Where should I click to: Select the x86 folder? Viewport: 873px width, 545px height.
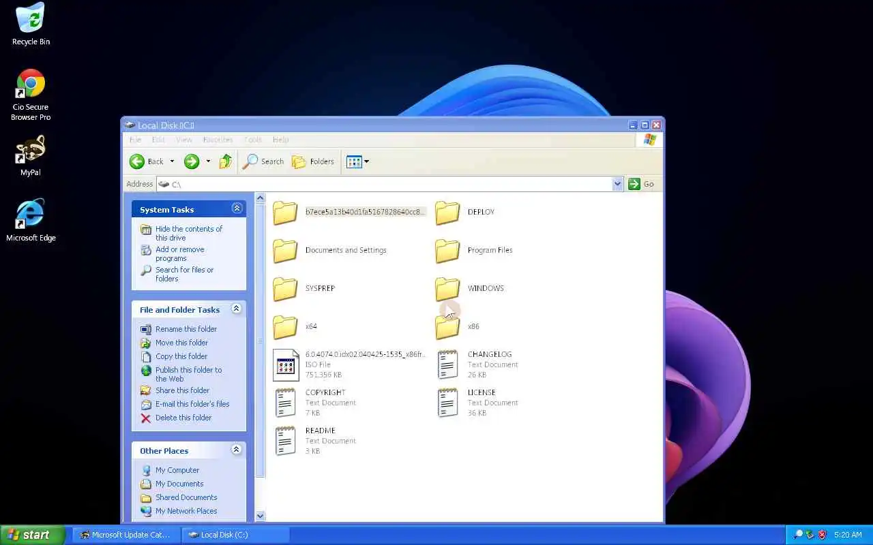458,327
